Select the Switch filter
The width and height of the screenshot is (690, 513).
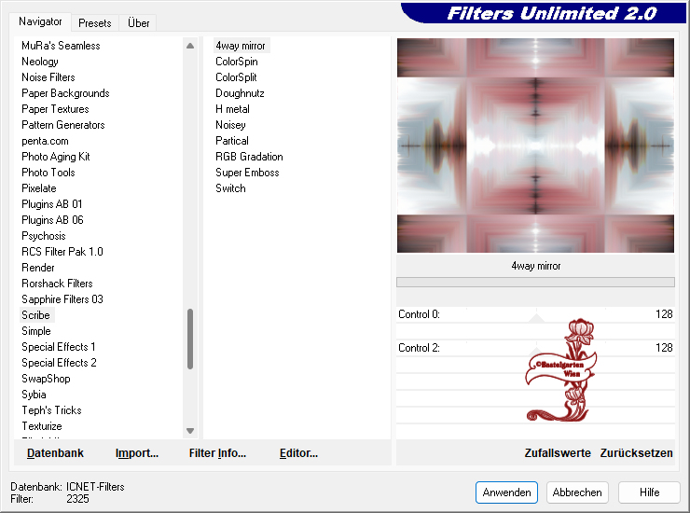coord(230,188)
